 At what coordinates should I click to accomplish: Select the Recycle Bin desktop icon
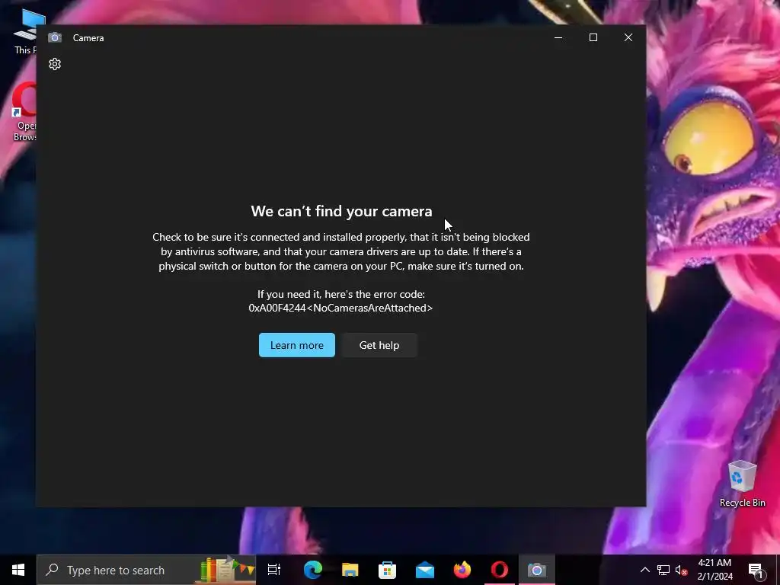point(742,484)
